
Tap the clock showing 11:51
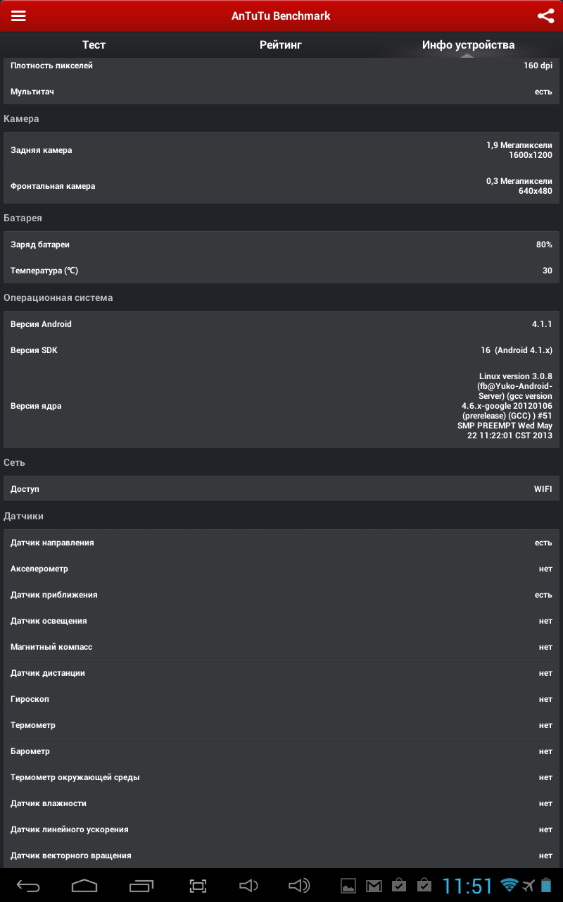(467, 886)
